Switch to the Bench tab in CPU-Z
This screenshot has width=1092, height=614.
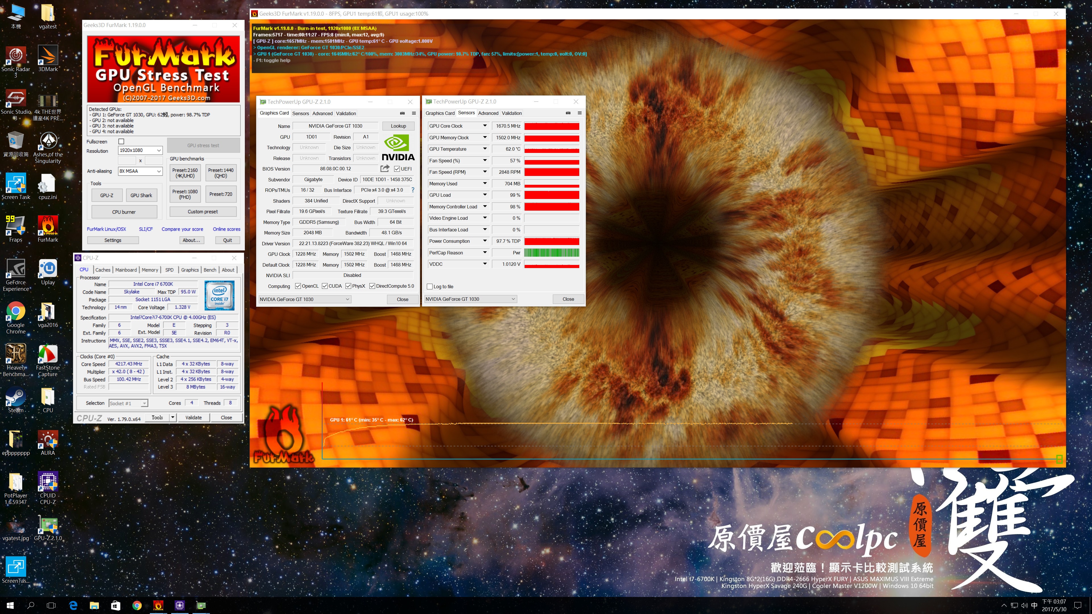(x=210, y=269)
